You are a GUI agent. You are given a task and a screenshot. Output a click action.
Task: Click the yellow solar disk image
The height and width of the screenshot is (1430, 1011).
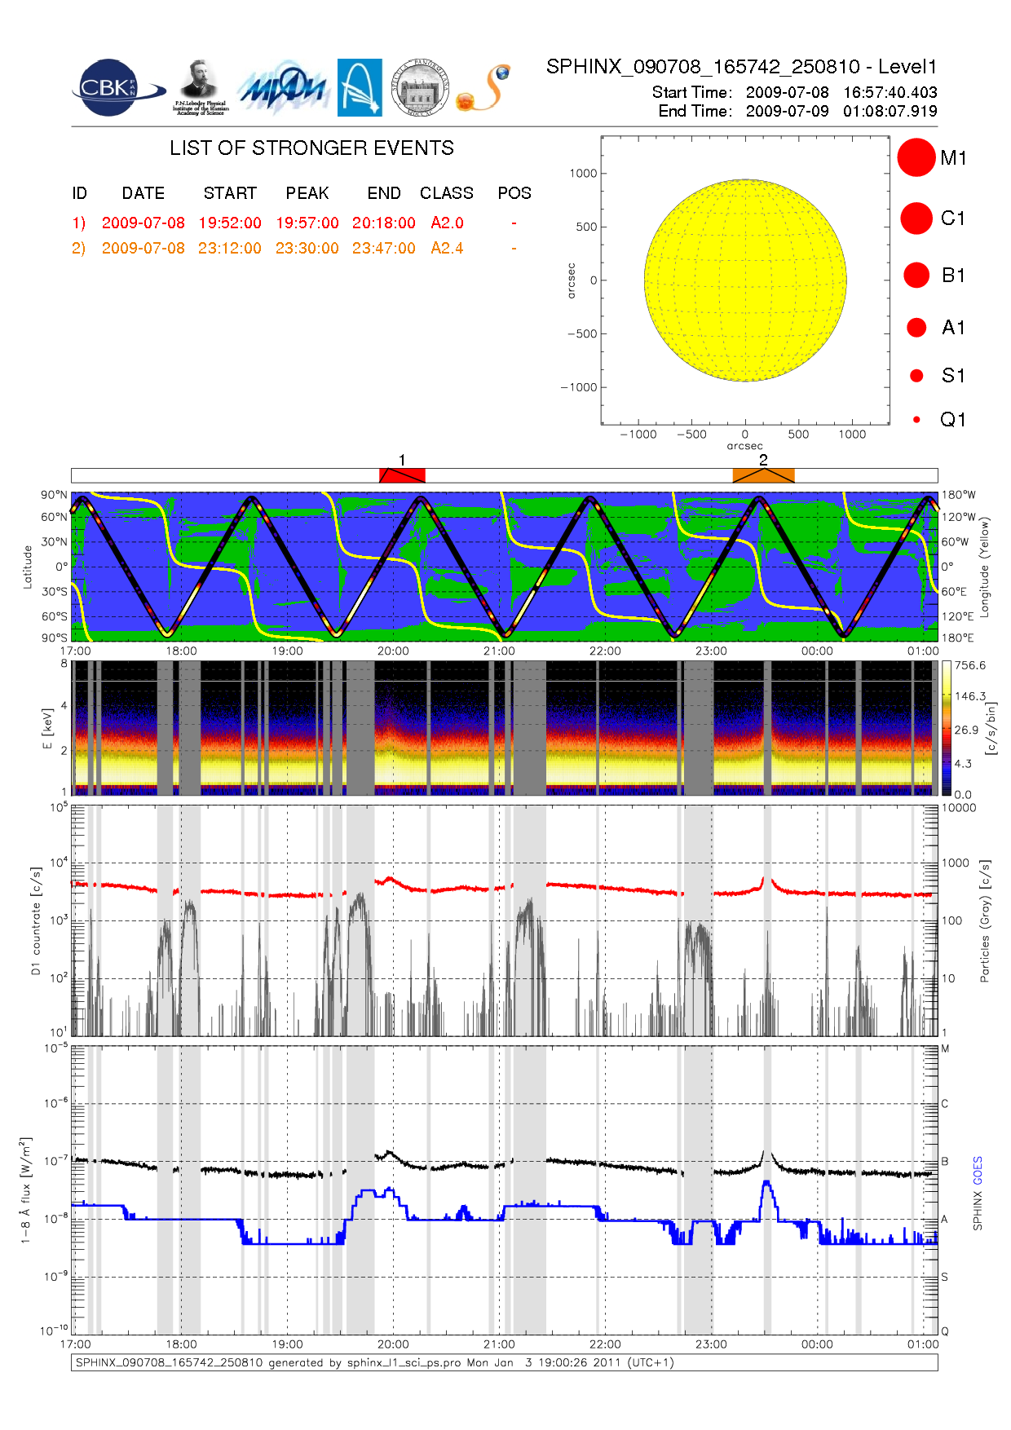[744, 280]
